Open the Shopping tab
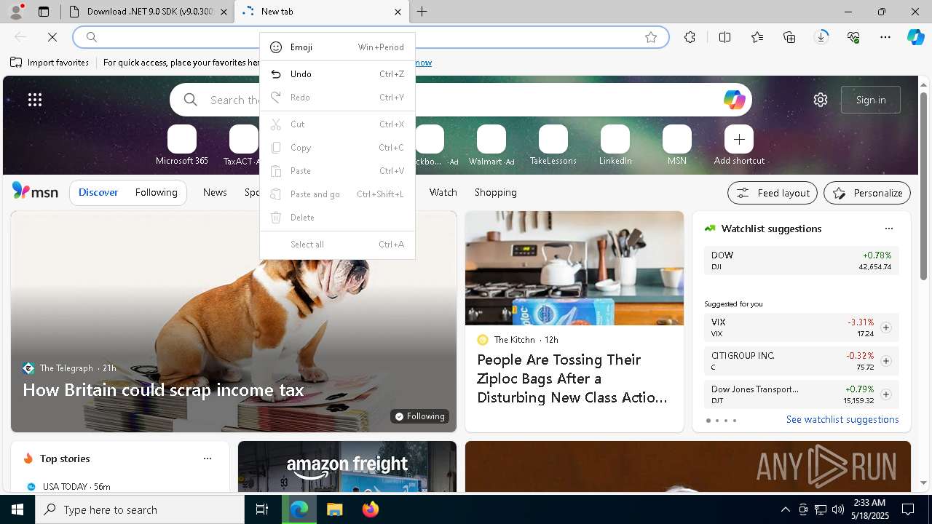Viewport: 932px width, 524px height. click(496, 192)
